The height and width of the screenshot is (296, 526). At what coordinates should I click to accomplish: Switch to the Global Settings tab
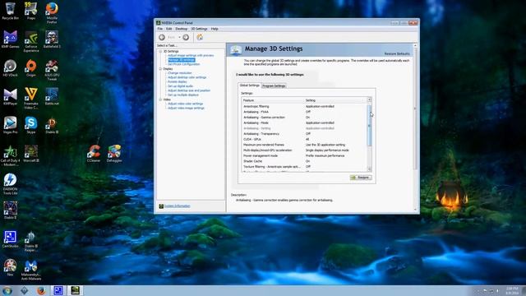tap(249, 86)
